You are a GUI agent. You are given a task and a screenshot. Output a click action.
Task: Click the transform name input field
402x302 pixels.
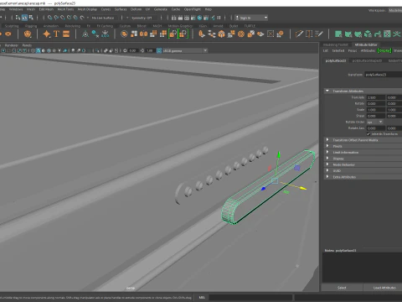[x=384, y=75]
